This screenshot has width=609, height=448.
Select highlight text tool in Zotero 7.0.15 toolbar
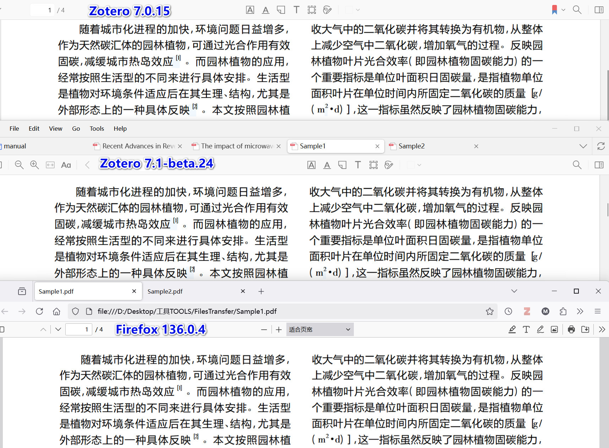[250, 10]
